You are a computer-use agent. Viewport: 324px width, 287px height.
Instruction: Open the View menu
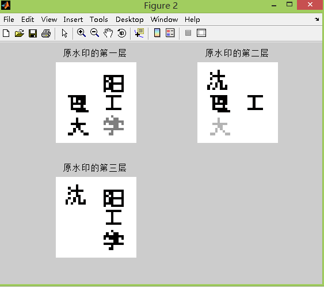pos(49,20)
